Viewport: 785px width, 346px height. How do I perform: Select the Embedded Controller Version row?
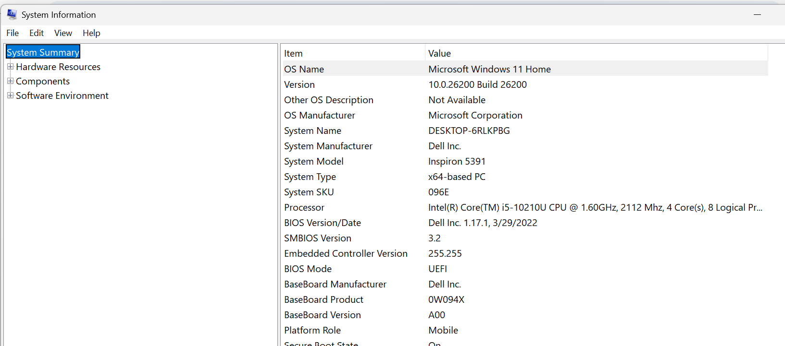coord(524,253)
